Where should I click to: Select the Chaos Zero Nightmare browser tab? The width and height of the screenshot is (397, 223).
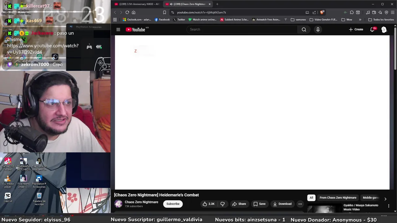click(187, 4)
